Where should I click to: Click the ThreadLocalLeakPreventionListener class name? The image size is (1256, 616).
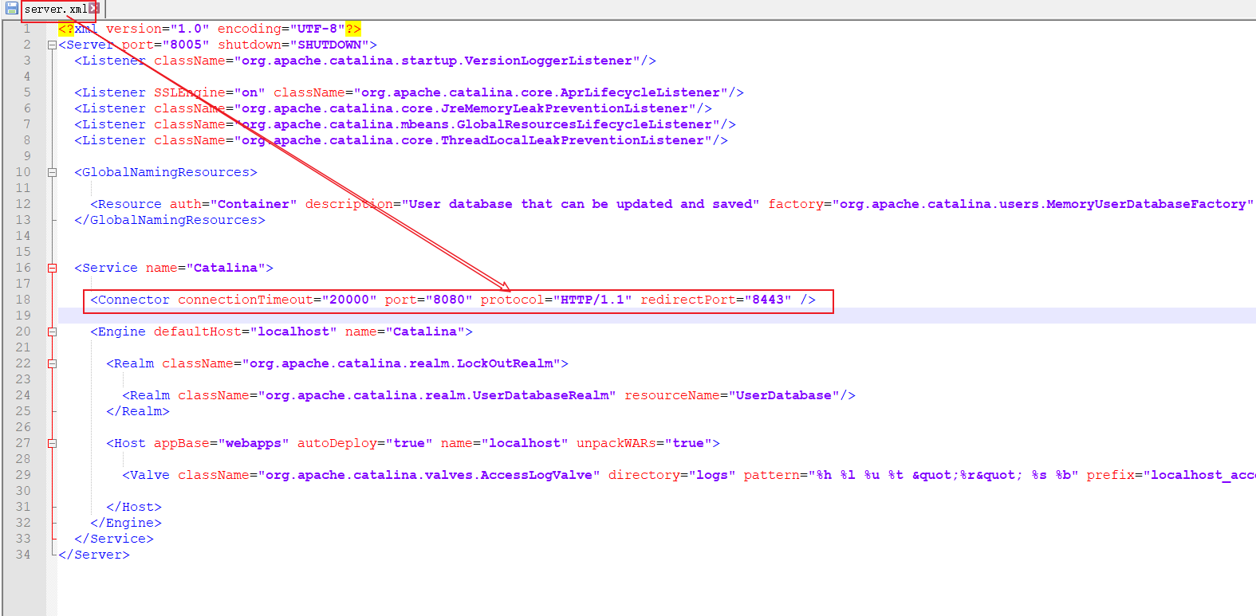coord(573,140)
